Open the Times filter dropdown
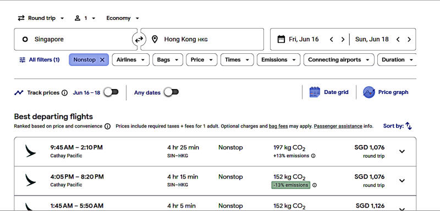Image resolution: width=440 pixels, height=211 pixels. pyautogui.click(x=237, y=60)
